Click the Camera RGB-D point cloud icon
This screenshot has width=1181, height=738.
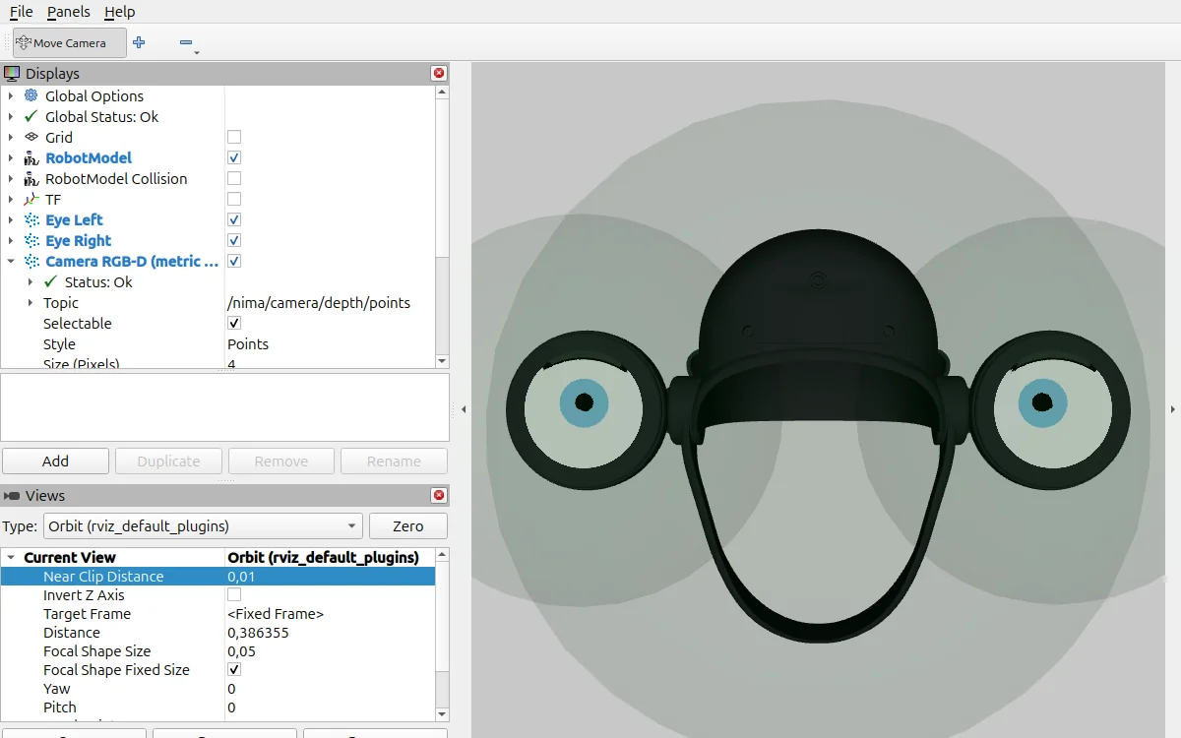pyautogui.click(x=31, y=261)
